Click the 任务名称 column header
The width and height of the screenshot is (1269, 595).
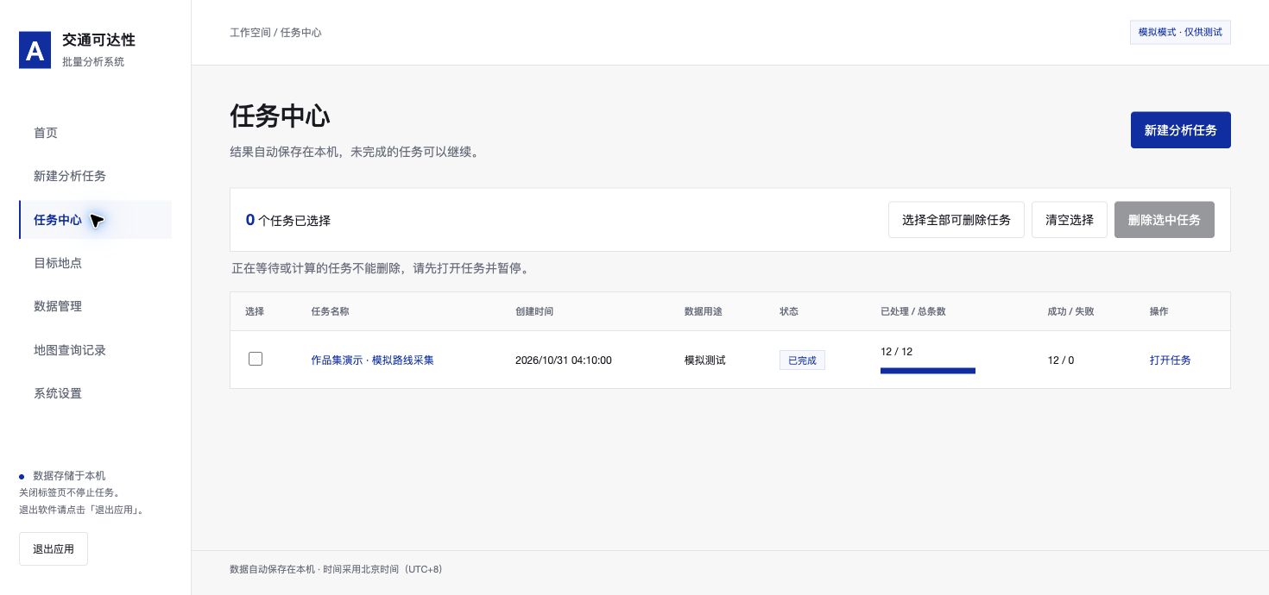pyautogui.click(x=330, y=311)
